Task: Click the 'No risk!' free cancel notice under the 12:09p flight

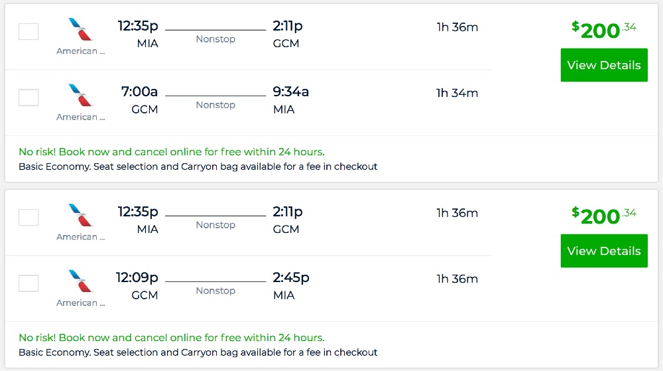Action: pyautogui.click(x=171, y=337)
